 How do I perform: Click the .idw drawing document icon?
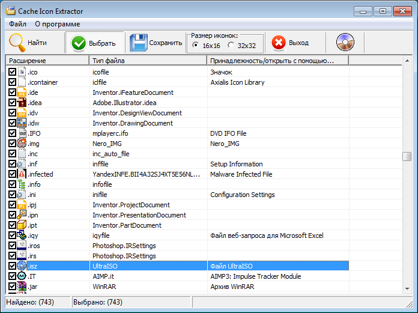coord(22,123)
